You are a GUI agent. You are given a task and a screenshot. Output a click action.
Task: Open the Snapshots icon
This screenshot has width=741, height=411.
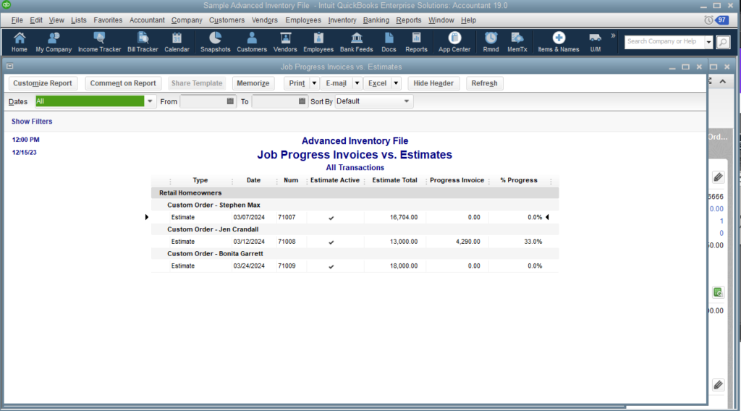point(215,41)
